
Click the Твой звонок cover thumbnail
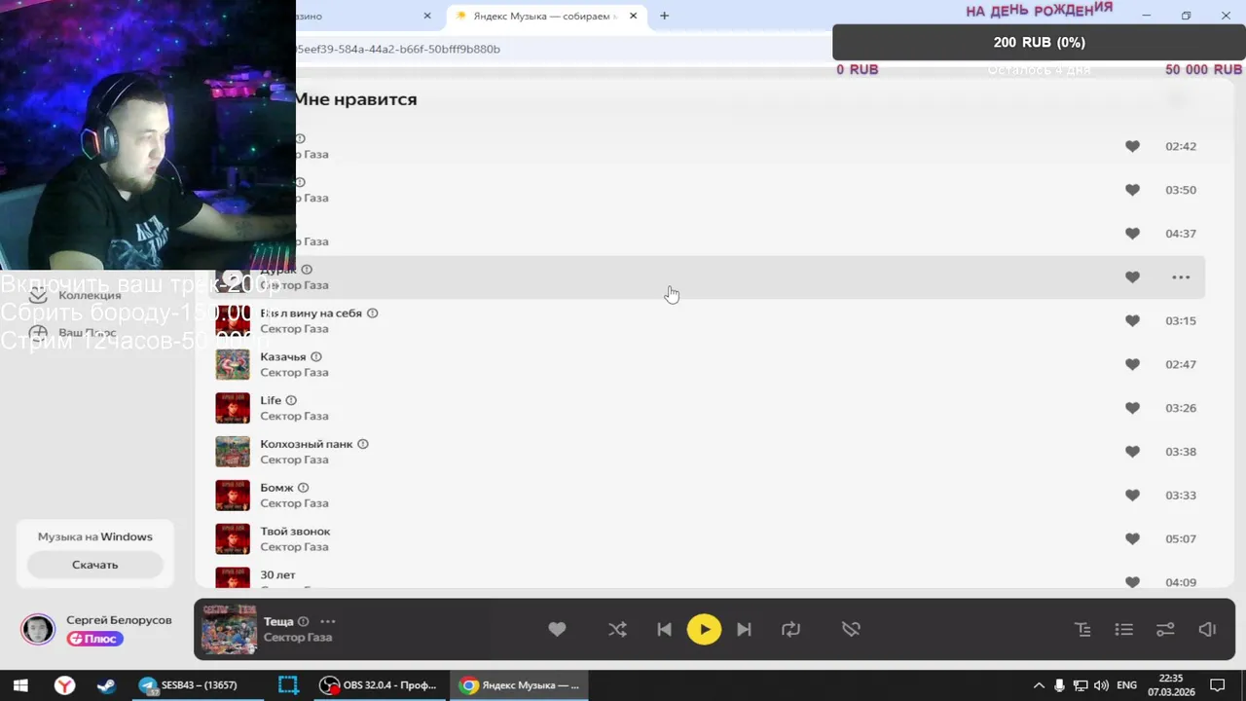coord(233,538)
